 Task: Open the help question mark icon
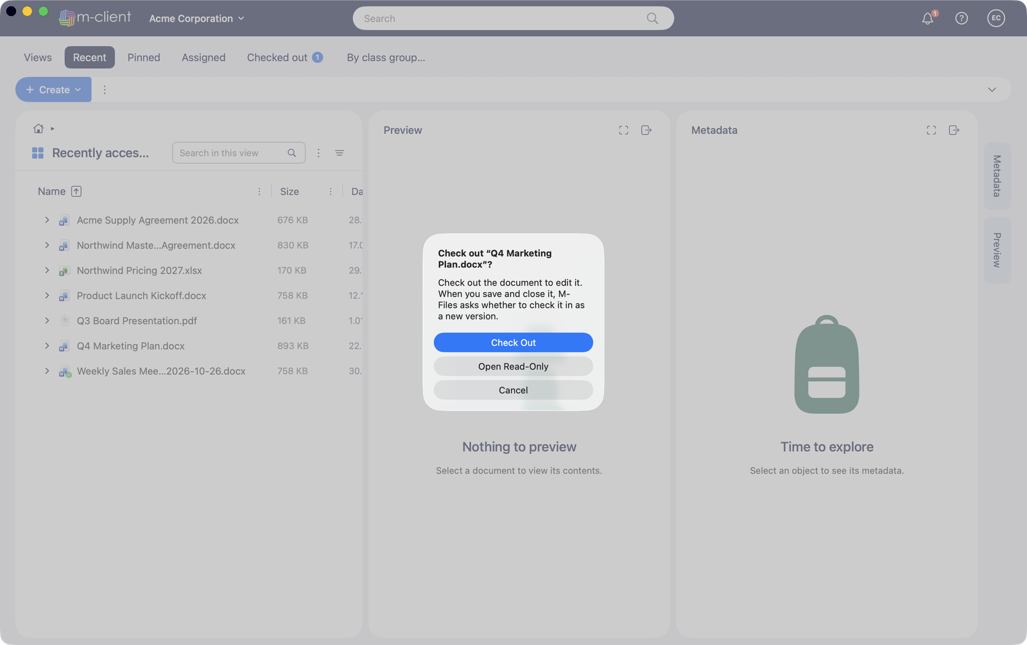(962, 19)
